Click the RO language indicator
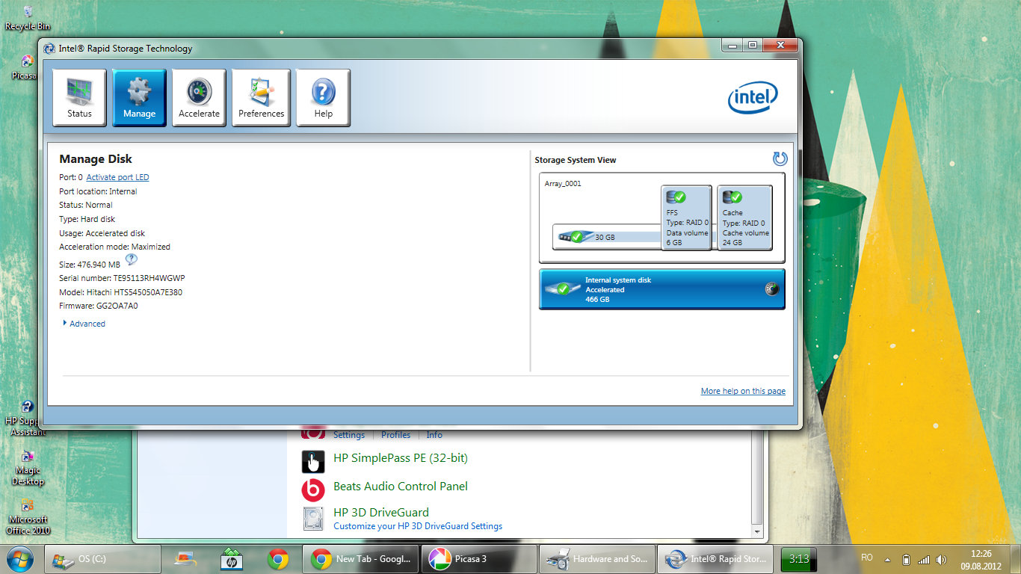 (x=867, y=558)
